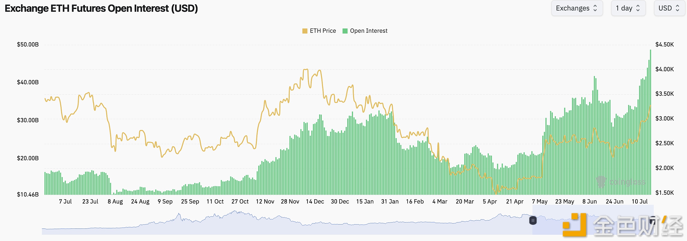687x241 pixels.
Task: Grab the left range slider handle
Action: pyautogui.click(x=533, y=220)
